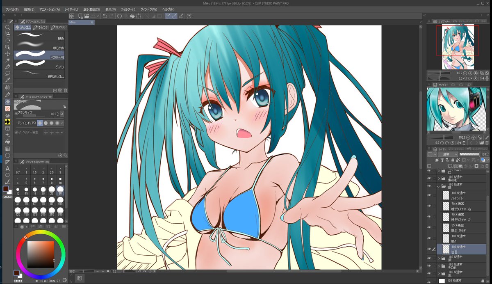Viewport: 492px width, 284px height.
Task: Toggle the snap to ruler button
Action: coord(169,16)
